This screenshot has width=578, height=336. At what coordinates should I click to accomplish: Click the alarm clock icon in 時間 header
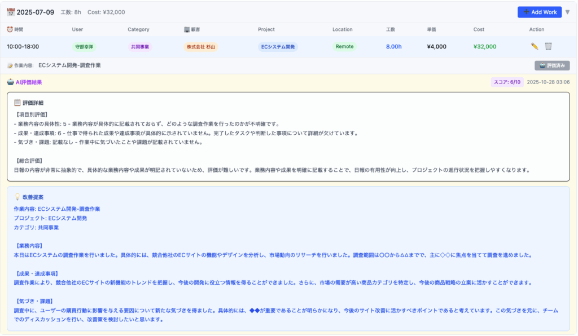point(10,29)
